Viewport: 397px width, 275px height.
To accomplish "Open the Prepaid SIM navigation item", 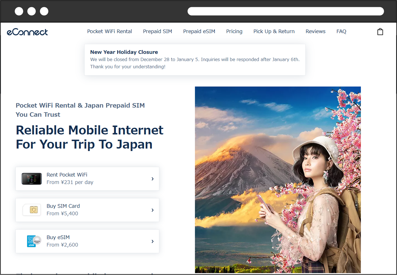I will coord(158,31).
